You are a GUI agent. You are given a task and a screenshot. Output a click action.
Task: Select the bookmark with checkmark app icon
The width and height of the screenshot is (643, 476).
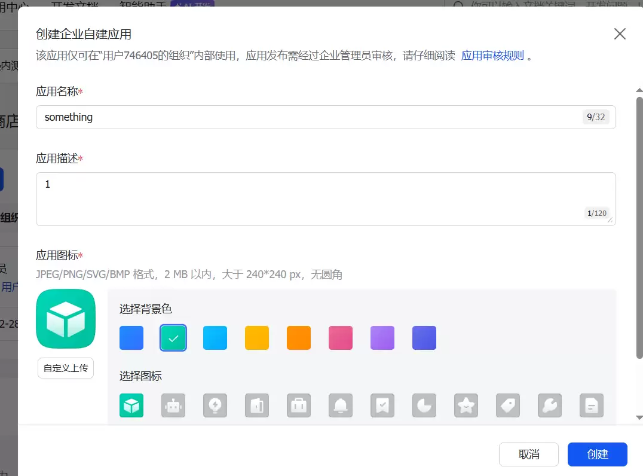[x=382, y=405]
